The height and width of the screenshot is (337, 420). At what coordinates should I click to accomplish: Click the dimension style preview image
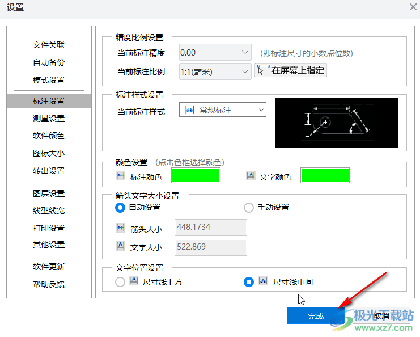pos(337,123)
